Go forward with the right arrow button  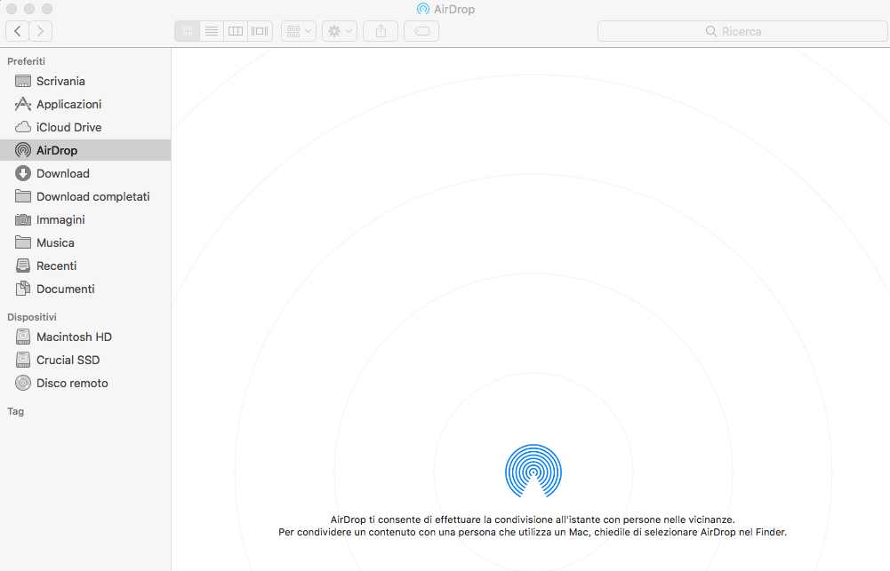[x=40, y=31]
